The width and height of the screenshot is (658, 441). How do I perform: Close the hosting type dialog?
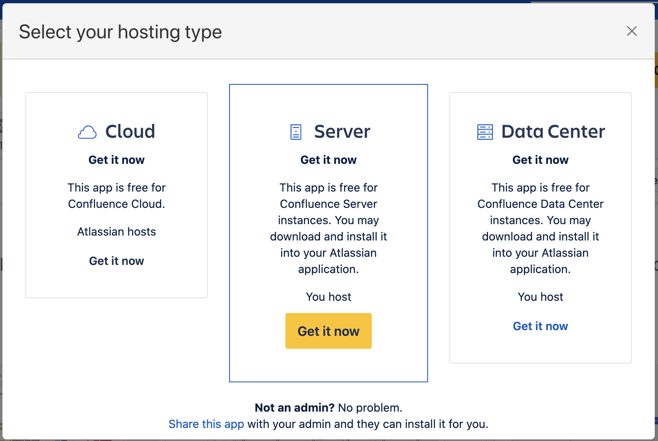(x=632, y=31)
